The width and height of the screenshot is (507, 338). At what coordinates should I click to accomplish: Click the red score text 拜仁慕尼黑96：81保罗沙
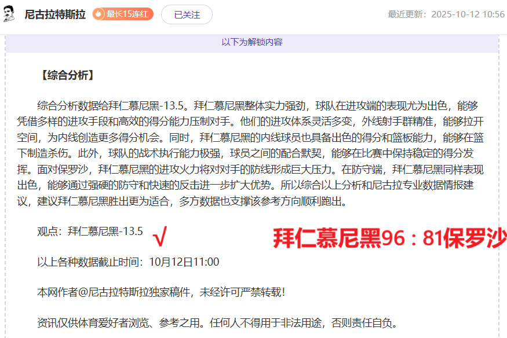pos(389,238)
